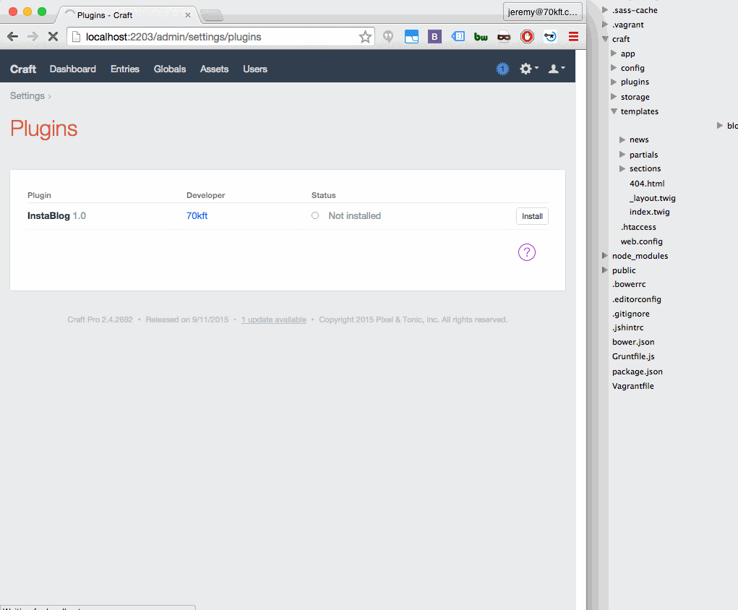Expand the .sass-cache folder
Screen dimensions: 738x610
(605, 10)
